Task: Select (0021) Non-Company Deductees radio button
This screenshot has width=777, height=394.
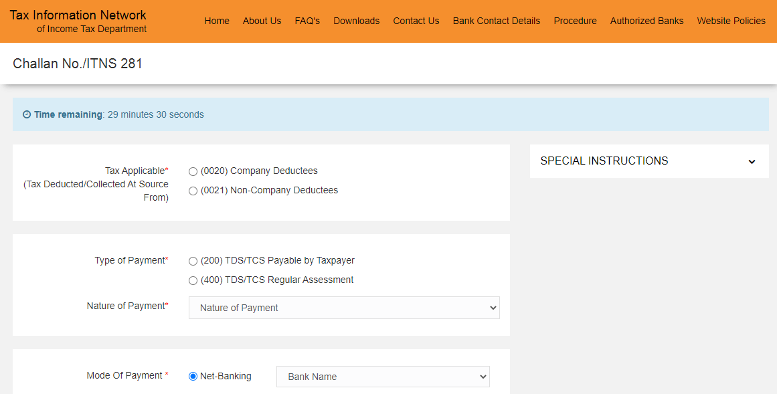Action: tap(193, 191)
